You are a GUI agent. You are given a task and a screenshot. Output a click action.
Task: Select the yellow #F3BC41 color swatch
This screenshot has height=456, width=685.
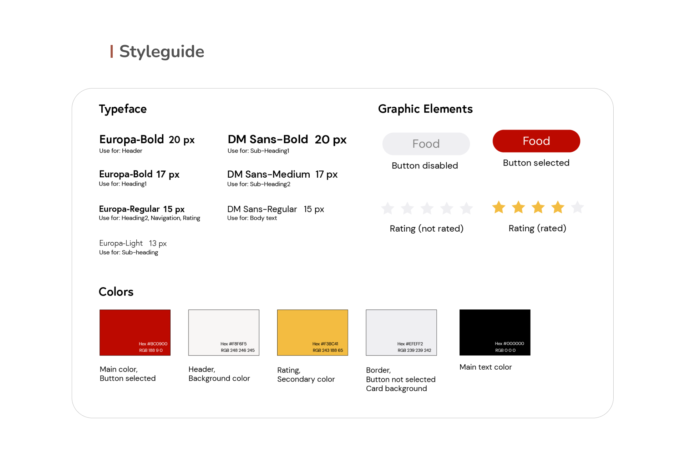pos(313,332)
